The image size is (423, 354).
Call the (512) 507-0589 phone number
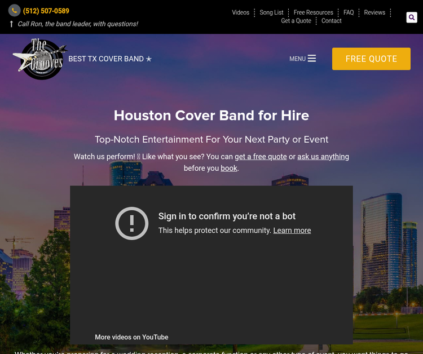point(46,11)
